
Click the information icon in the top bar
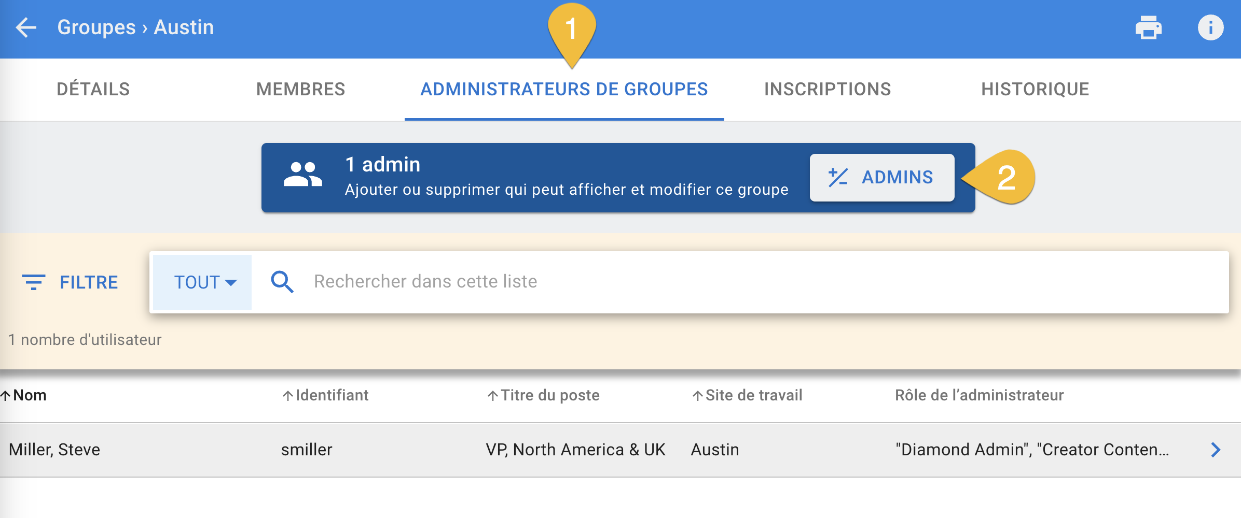1211,27
